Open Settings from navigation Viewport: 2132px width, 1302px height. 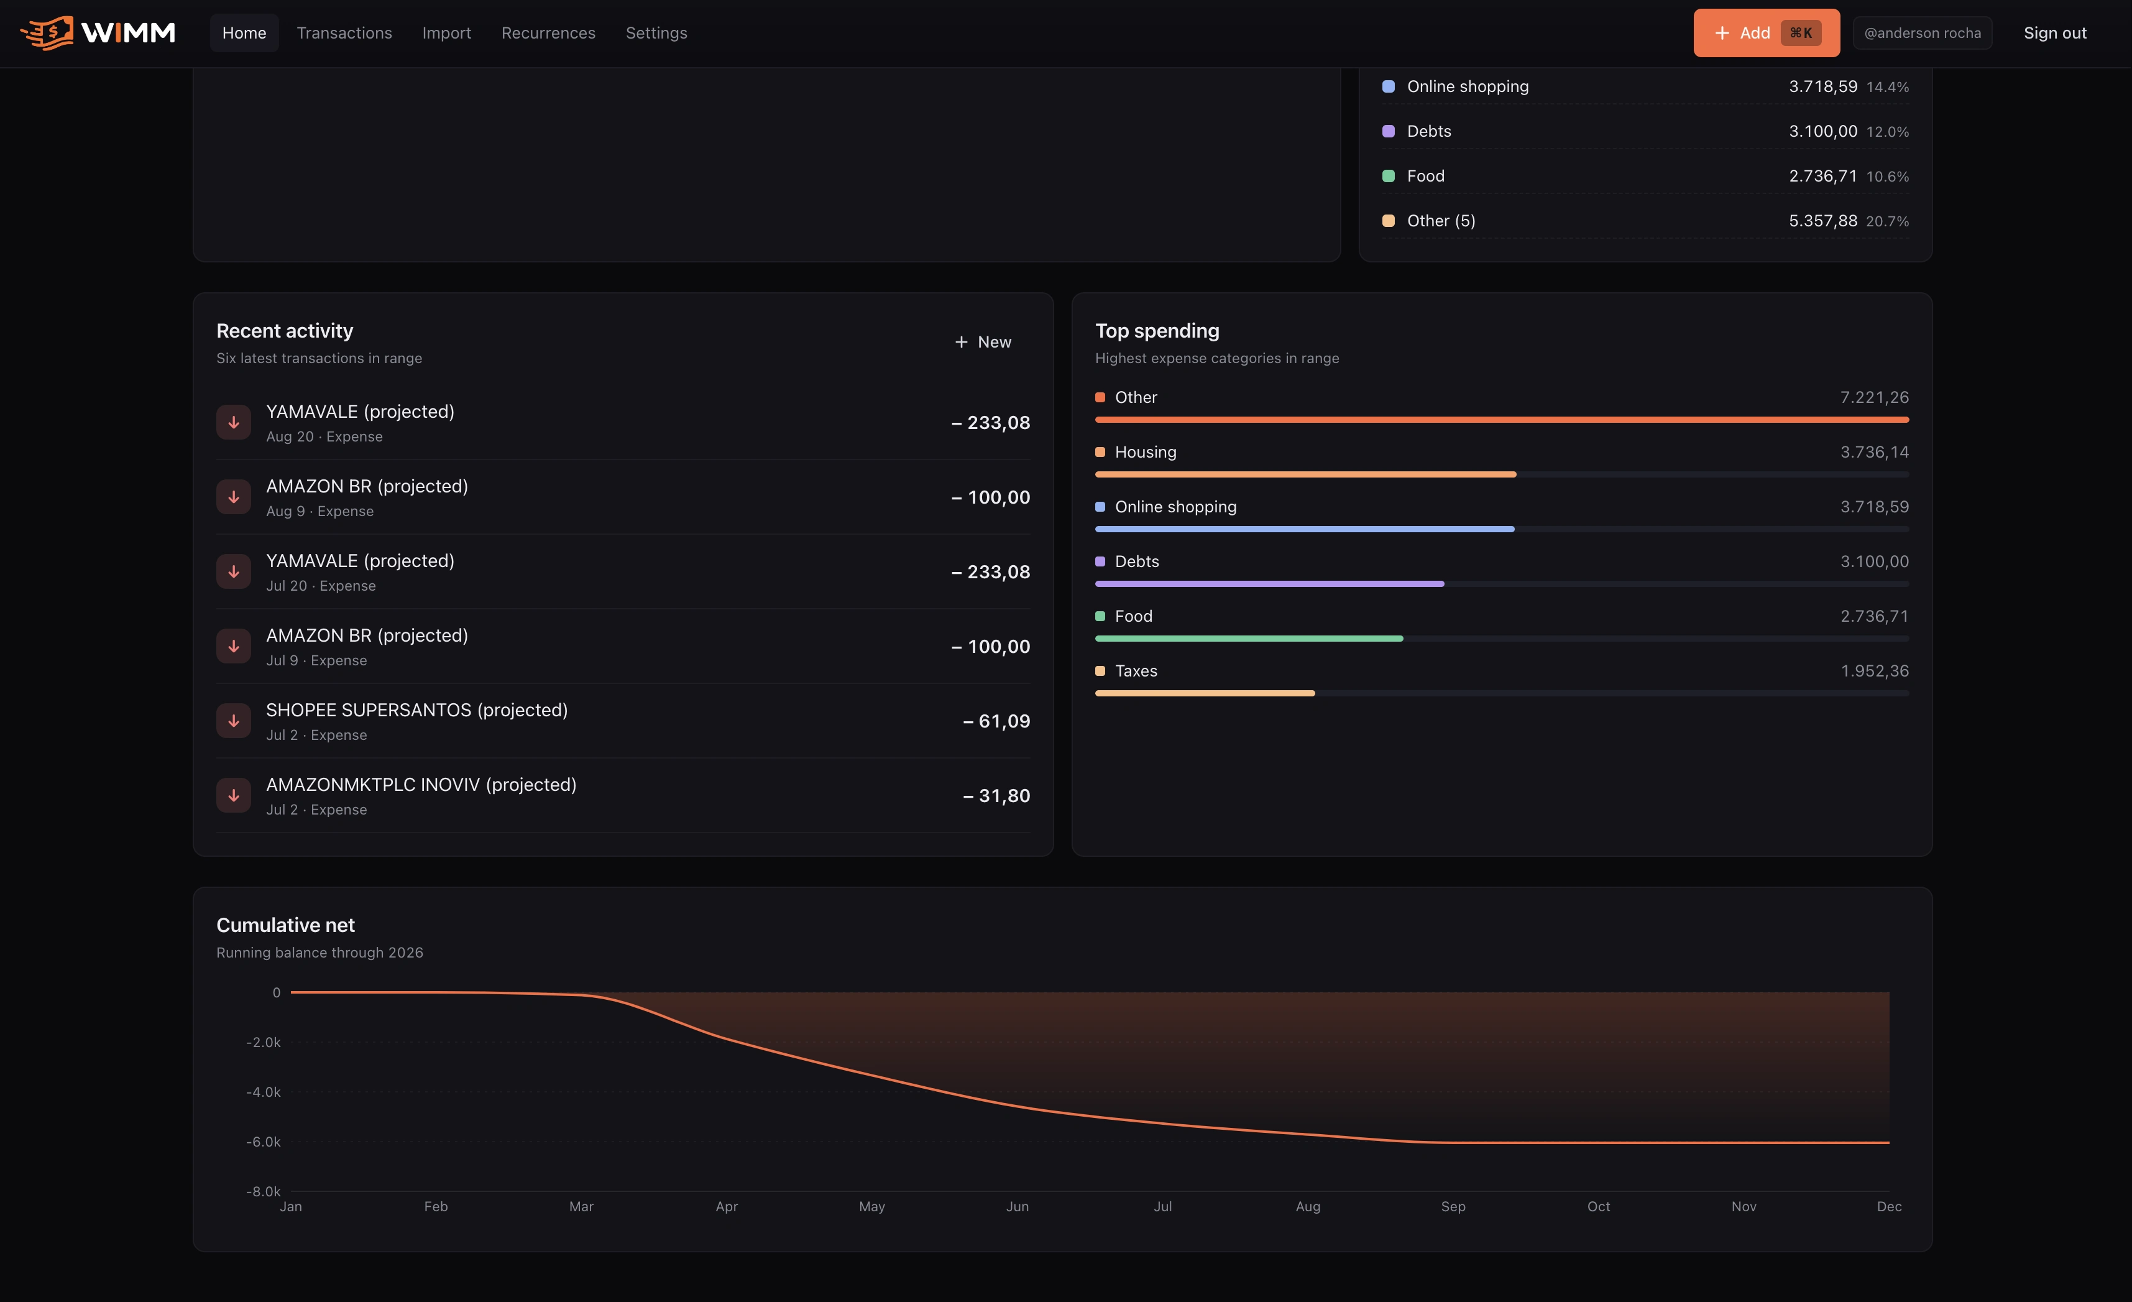(656, 33)
